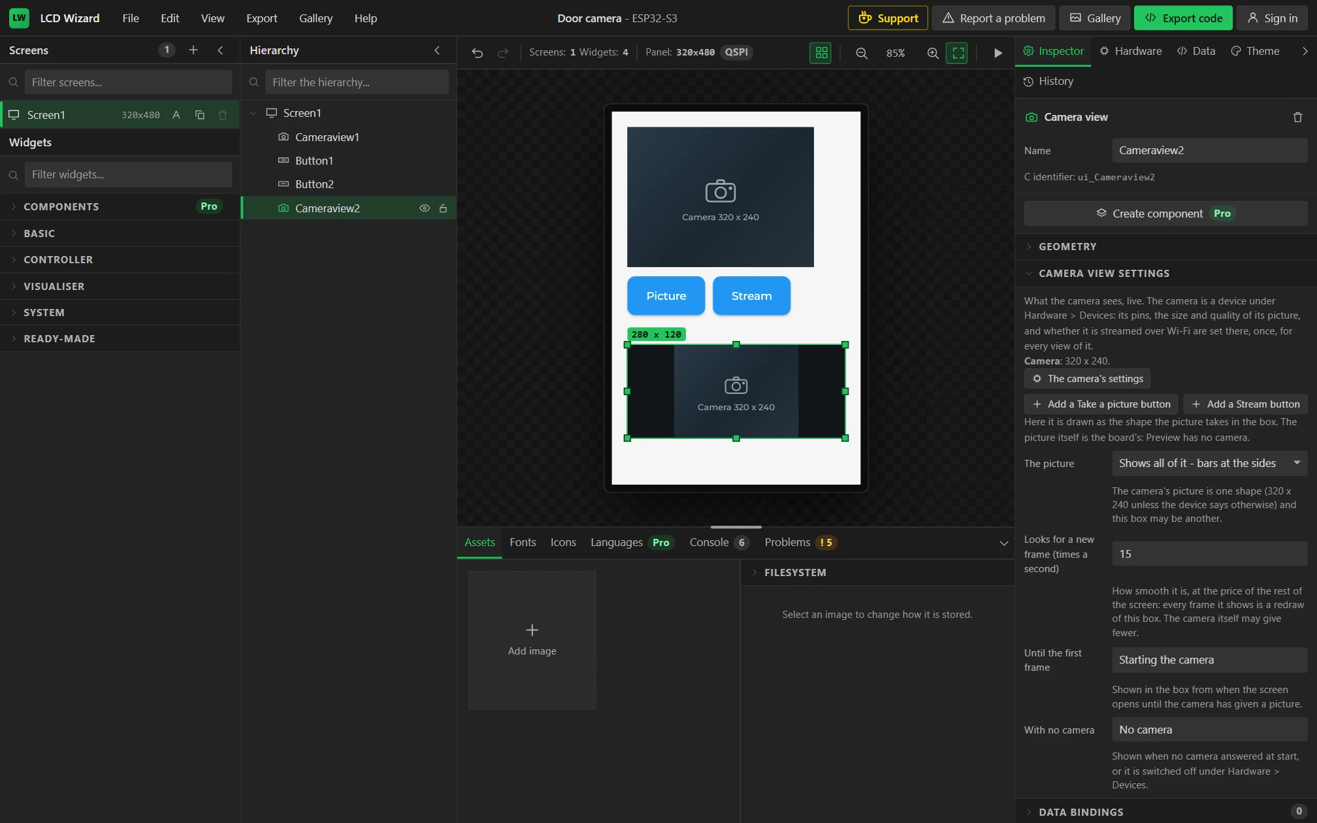Viewport: 1317px width, 823px height.
Task: Collapse CAMERA VIEW SETTINGS section
Action: [1165, 274]
